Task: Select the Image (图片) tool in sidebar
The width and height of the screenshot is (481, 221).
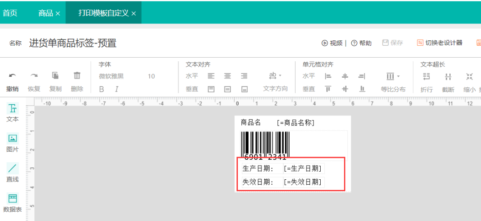Action: click(12, 142)
